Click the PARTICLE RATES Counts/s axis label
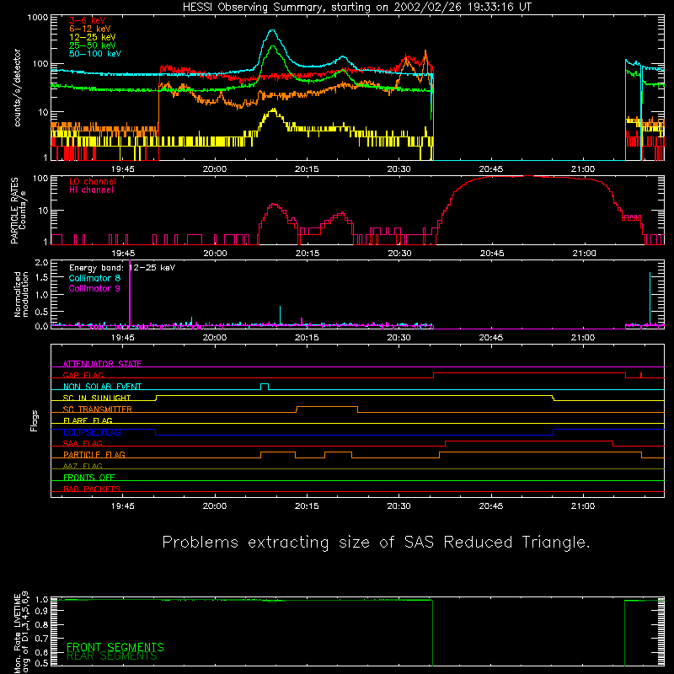This screenshot has width=674, height=674. pyautogui.click(x=19, y=210)
